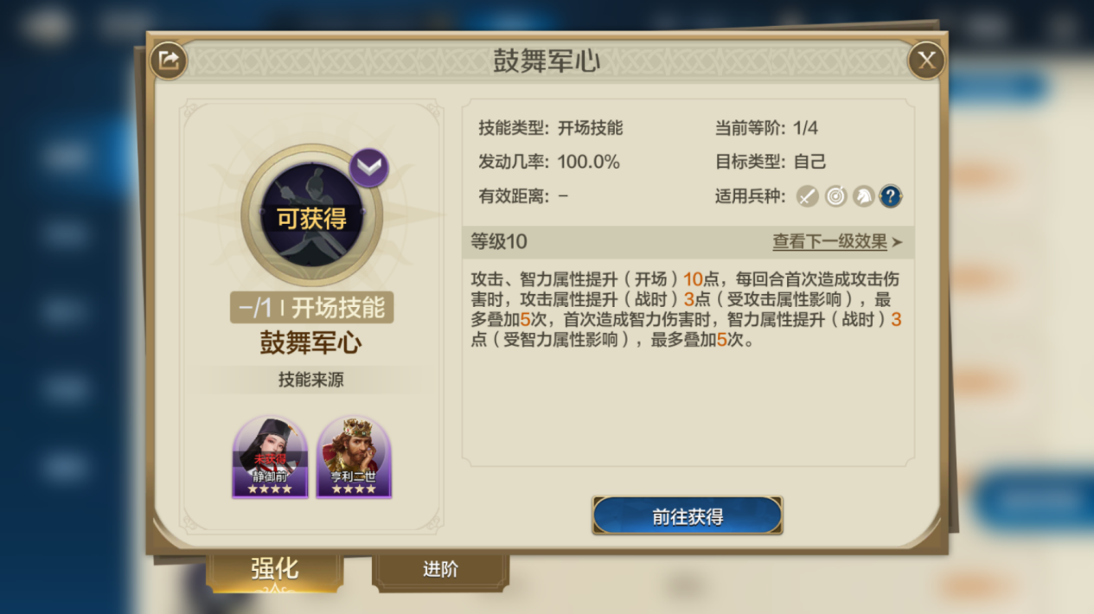Select the 静御前 hero portrait
Viewport: 1094px width, 614px height.
click(x=270, y=457)
